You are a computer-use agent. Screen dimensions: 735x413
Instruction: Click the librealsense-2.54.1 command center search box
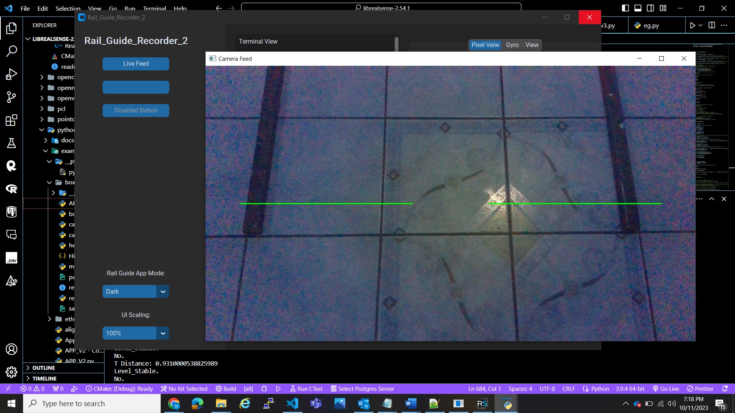[x=381, y=8]
